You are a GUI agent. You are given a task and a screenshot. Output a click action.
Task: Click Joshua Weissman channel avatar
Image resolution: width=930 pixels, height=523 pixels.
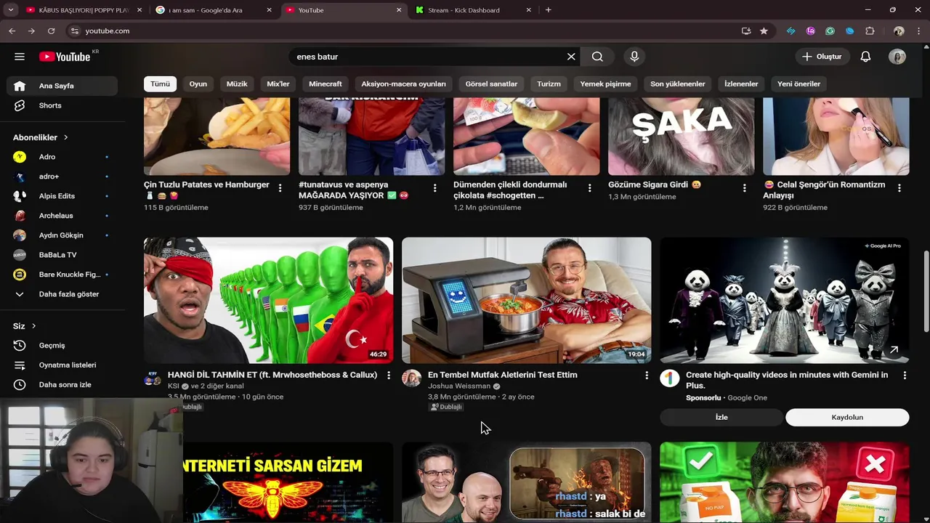[x=412, y=378]
